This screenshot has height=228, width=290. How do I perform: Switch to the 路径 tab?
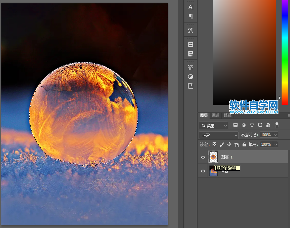point(228,116)
